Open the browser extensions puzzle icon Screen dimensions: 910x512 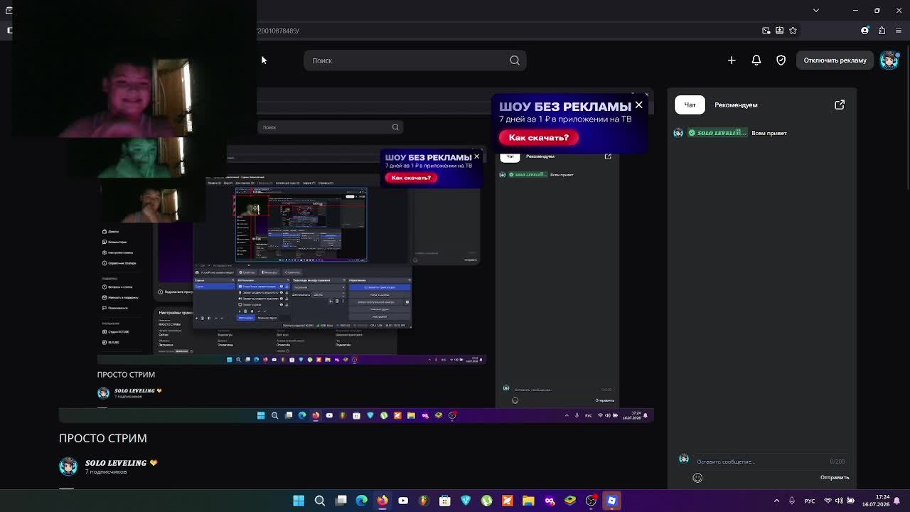[882, 31]
